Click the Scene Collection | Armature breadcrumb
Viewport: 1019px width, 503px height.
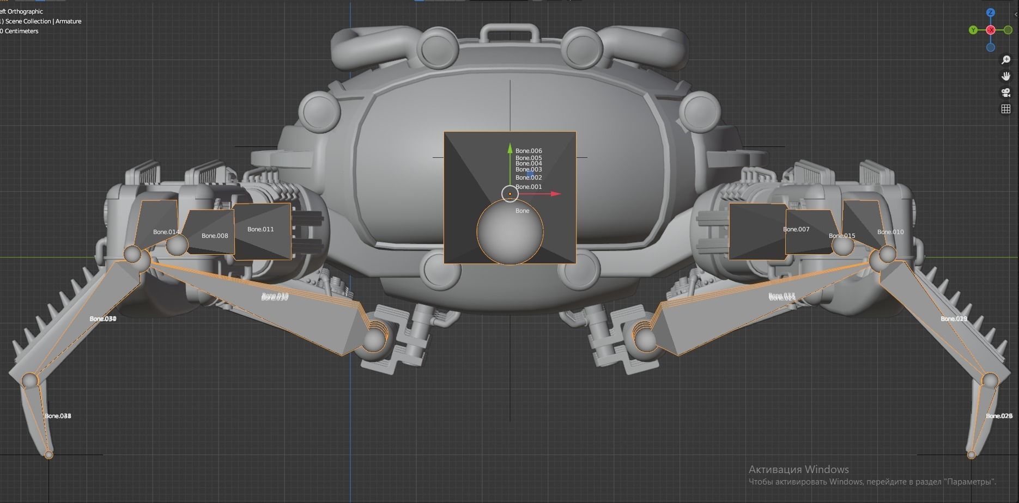tap(40, 21)
